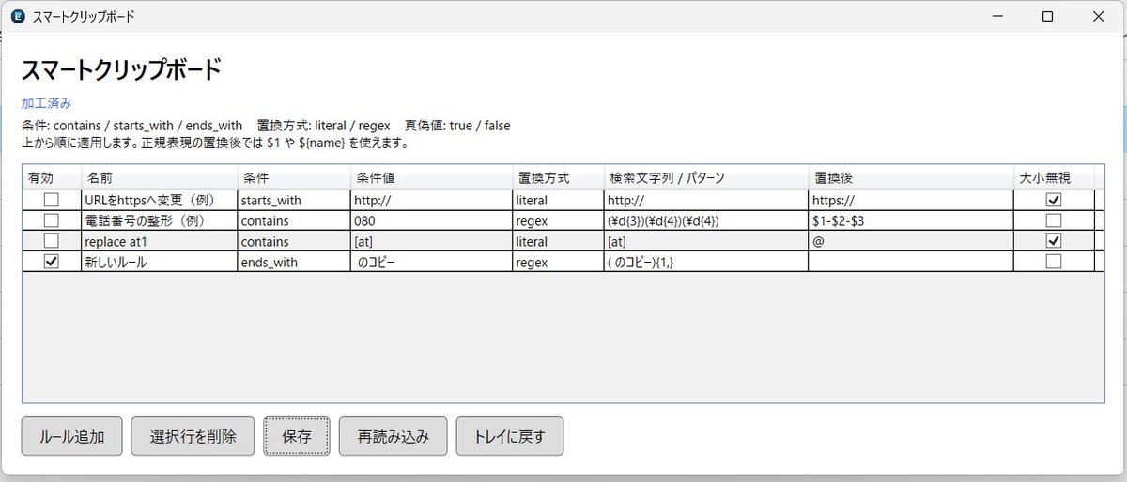Click the 再読み込み button

394,436
